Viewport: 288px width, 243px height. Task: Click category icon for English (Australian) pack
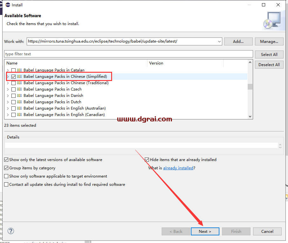click(x=19, y=108)
